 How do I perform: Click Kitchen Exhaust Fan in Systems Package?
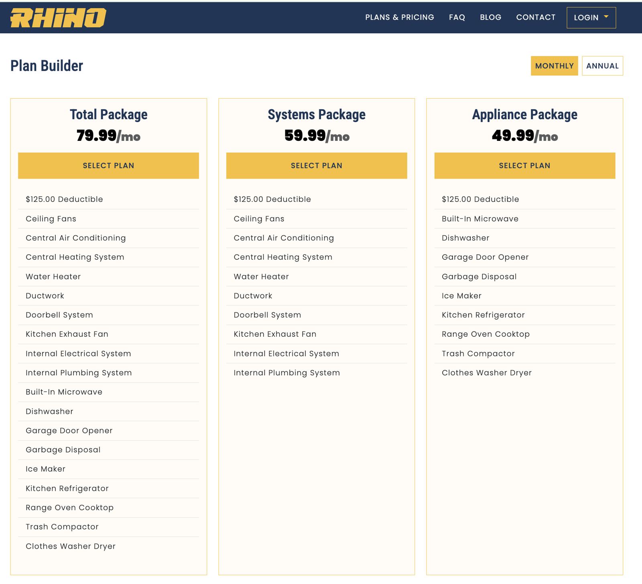(317, 334)
